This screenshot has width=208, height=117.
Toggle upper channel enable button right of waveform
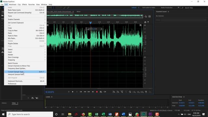(151, 40)
